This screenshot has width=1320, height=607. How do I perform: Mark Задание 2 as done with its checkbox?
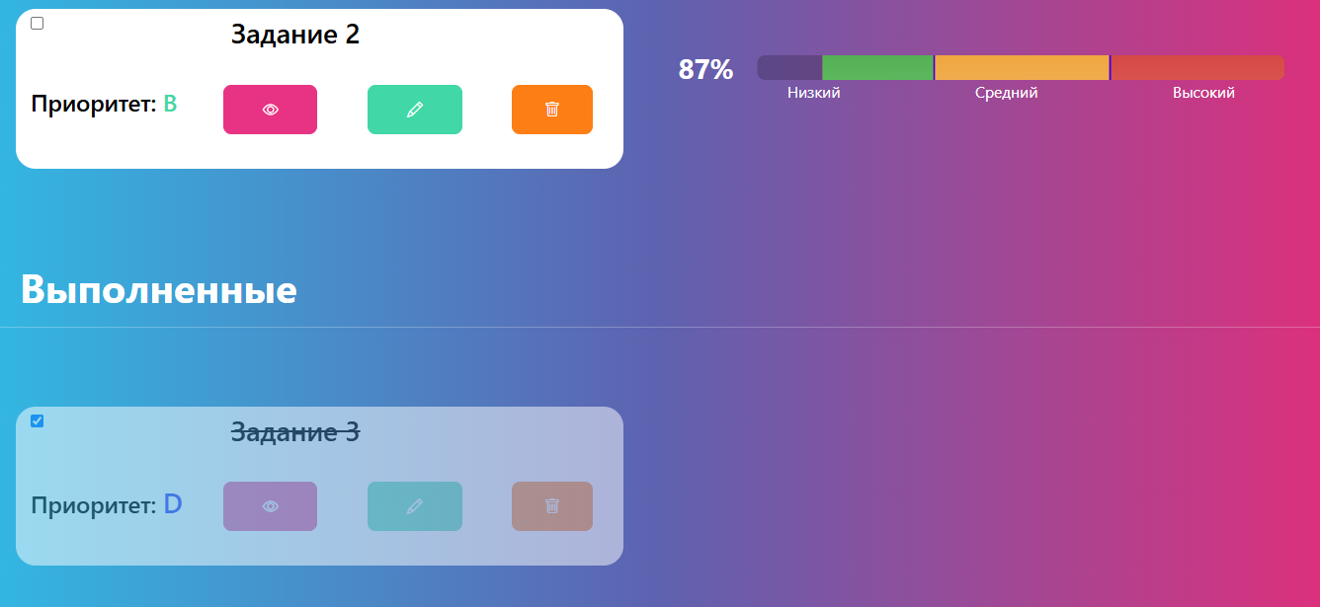coord(38,24)
